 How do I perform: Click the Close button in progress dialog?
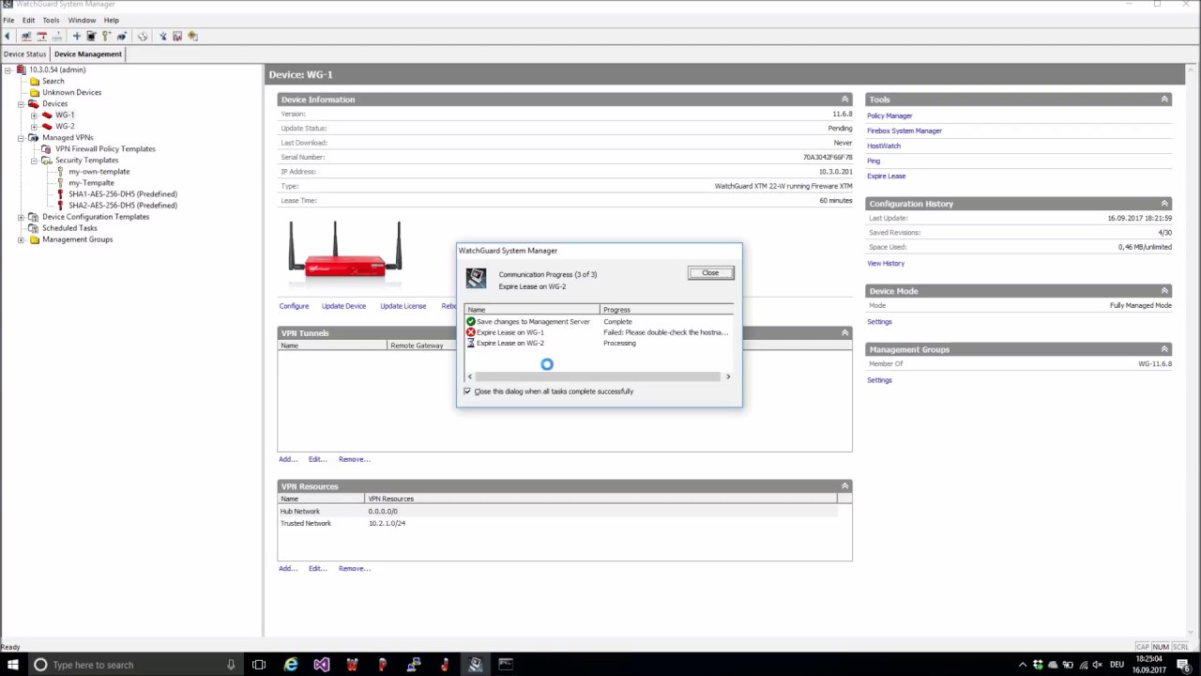pyautogui.click(x=710, y=273)
